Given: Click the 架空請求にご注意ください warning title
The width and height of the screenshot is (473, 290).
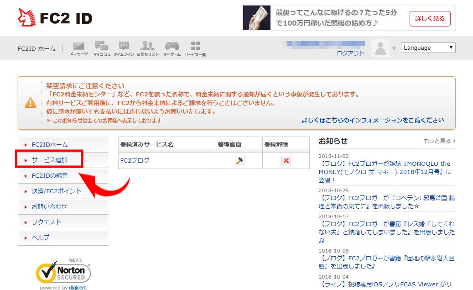Looking at the screenshot, I should pyautogui.click(x=85, y=86).
